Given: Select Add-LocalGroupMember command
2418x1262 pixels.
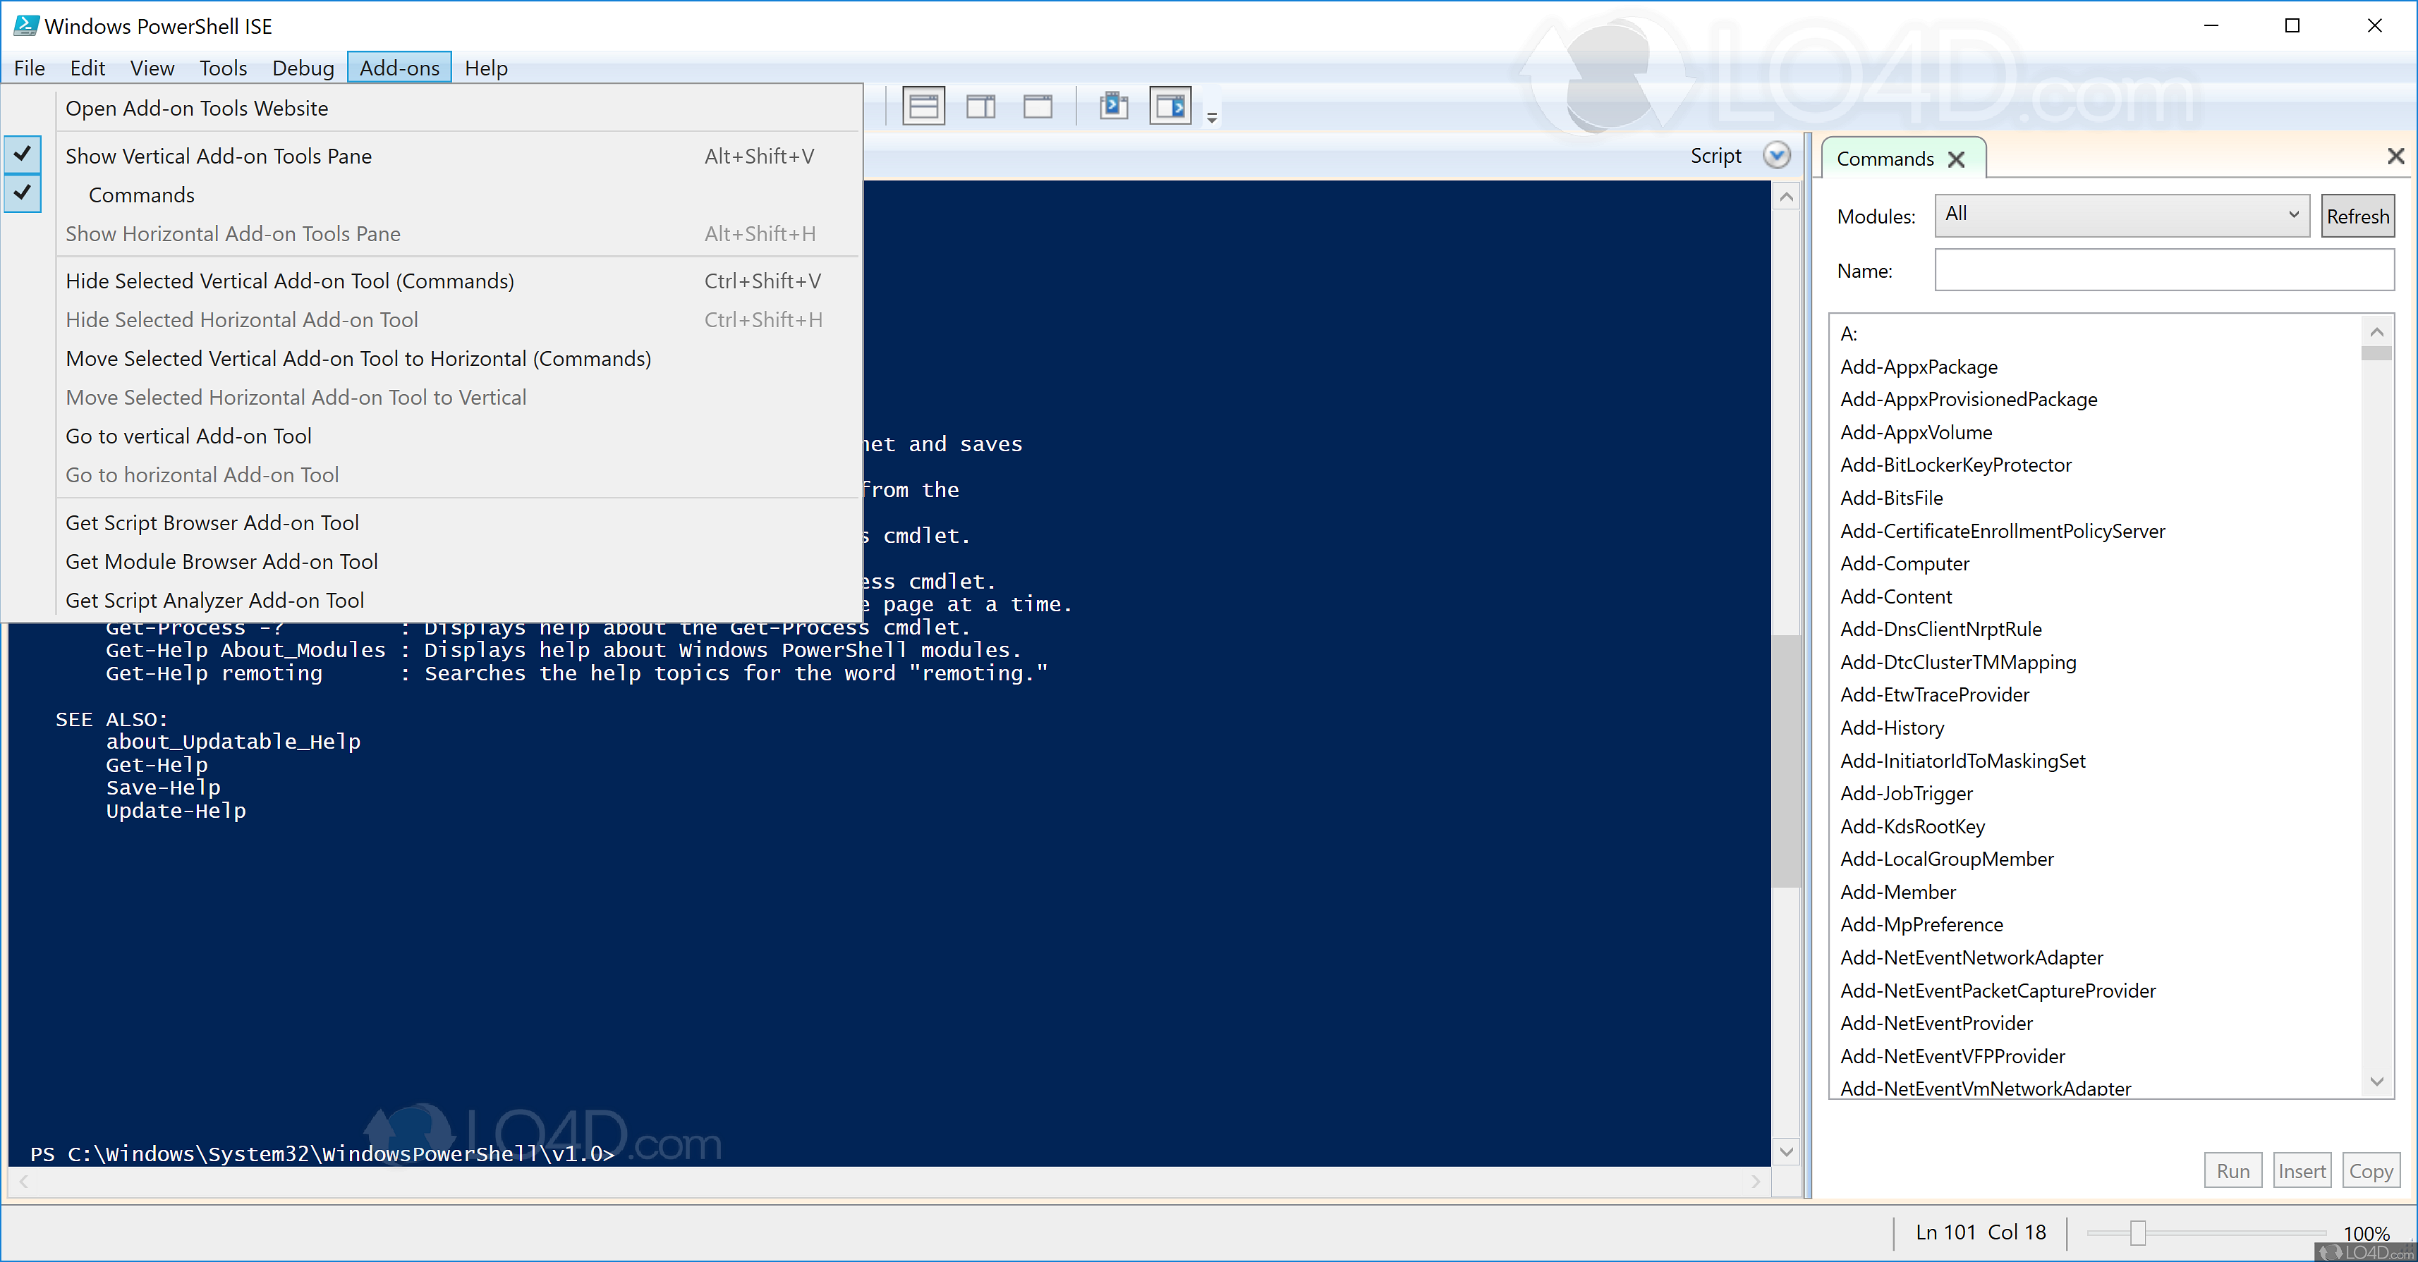Looking at the screenshot, I should 1947,859.
